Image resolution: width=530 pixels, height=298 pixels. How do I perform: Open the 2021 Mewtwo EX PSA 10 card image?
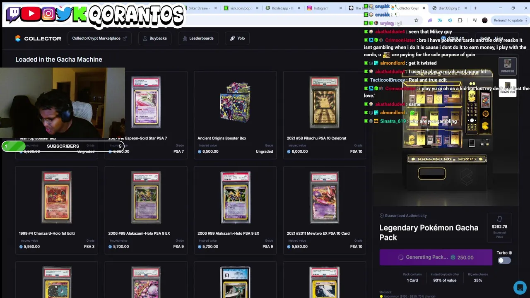point(324,197)
